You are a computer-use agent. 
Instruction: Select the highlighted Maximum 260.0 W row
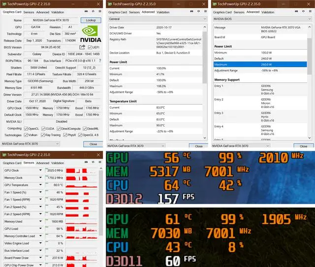pyautogui.click(x=260, y=64)
